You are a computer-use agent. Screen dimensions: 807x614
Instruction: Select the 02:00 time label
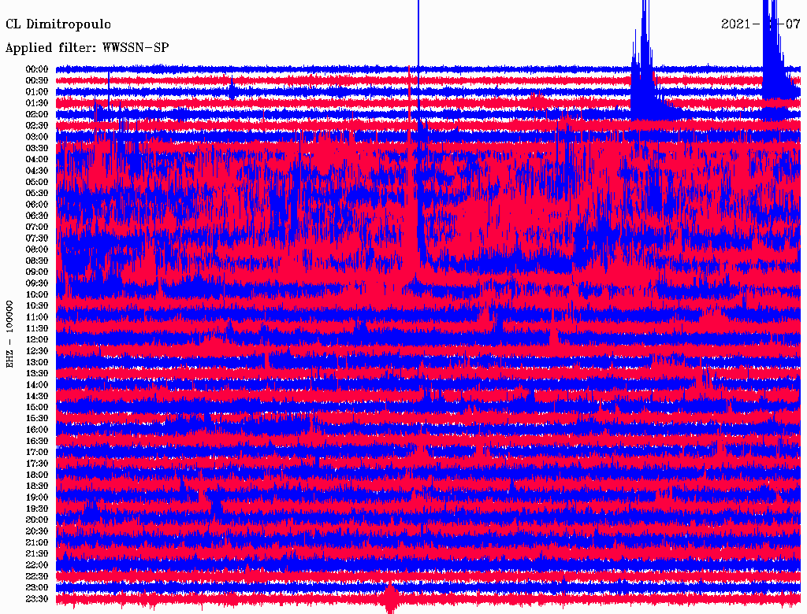(x=37, y=114)
